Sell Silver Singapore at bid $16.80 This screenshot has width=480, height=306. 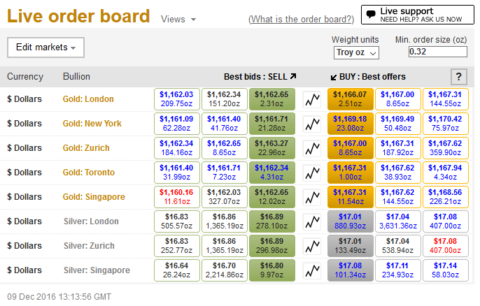pos(271,270)
